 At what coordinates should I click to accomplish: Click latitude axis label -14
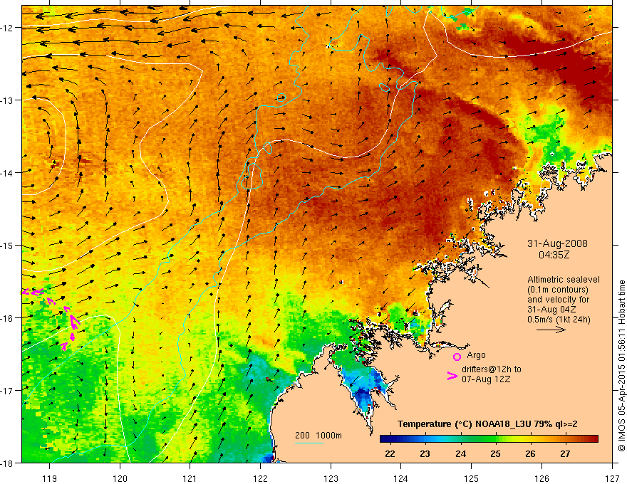8,173
